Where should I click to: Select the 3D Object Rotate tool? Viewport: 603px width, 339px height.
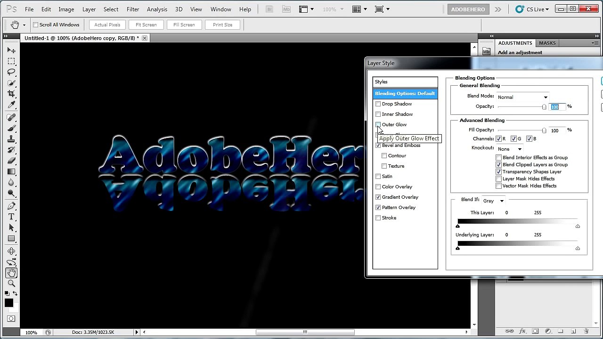pos(11,251)
